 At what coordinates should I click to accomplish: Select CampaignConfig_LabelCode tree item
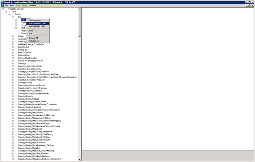tap(29, 107)
